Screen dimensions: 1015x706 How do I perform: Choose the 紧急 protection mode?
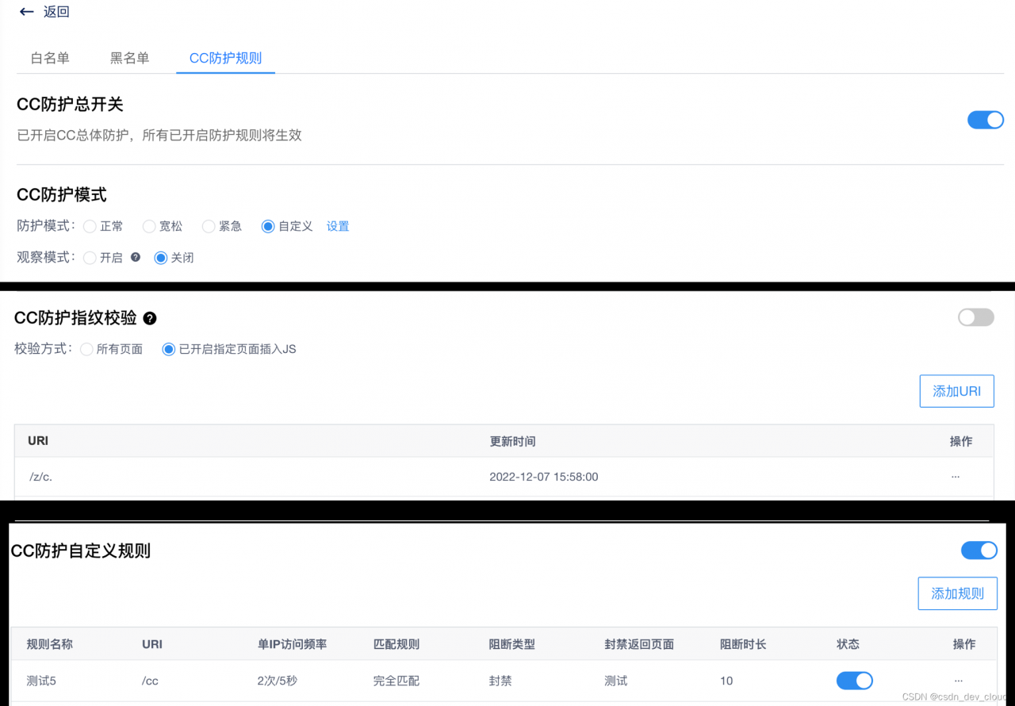click(208, 226)
